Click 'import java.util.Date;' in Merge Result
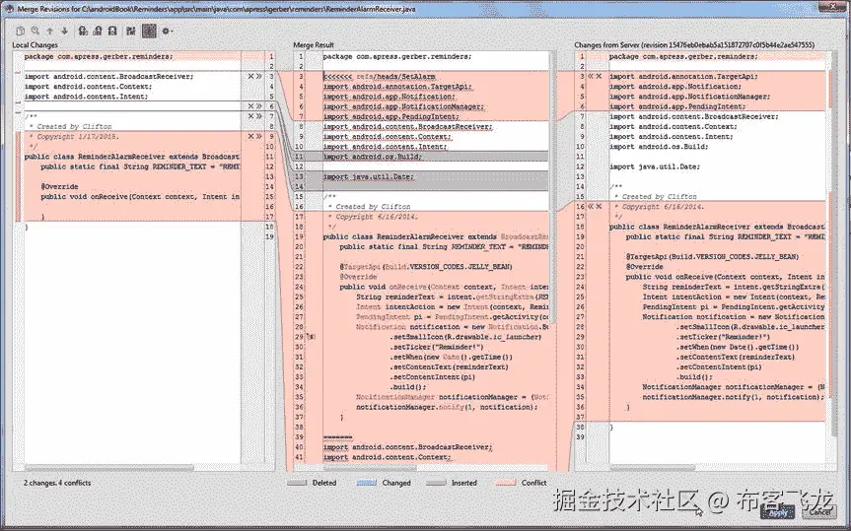 tap(369, 176)
